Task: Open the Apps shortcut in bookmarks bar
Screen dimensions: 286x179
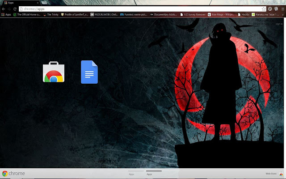Action: [x=6, y=14]
